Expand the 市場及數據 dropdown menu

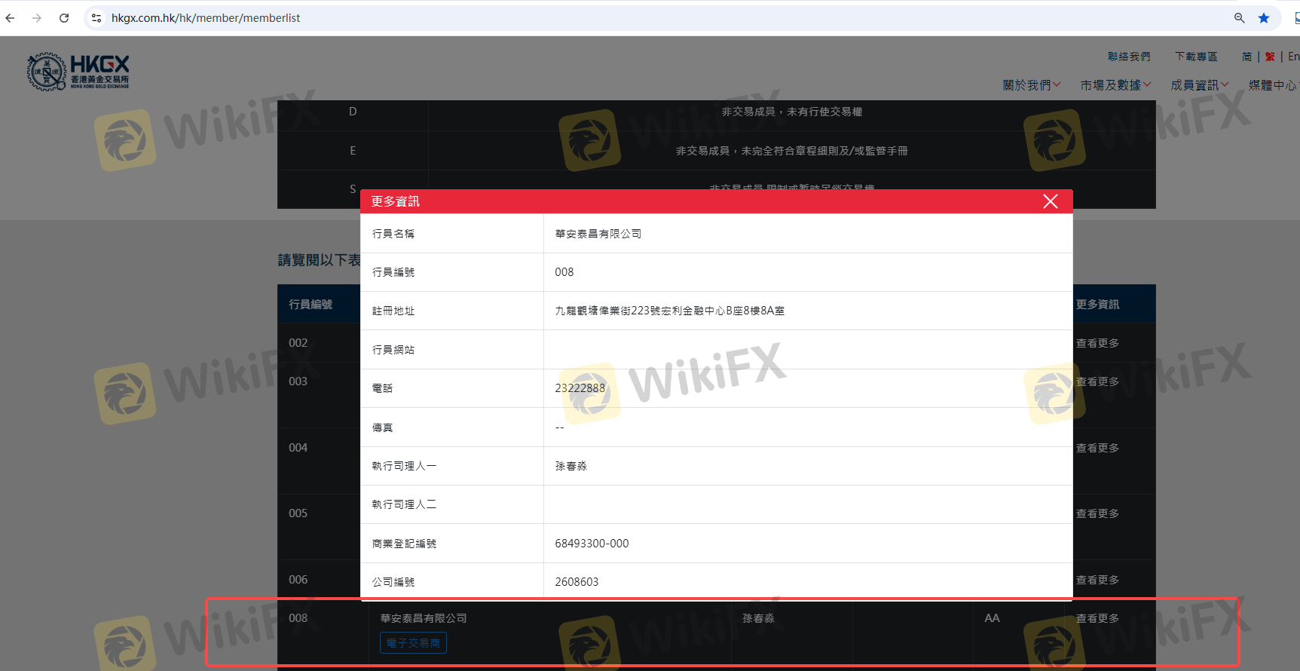coord(1115,85)
